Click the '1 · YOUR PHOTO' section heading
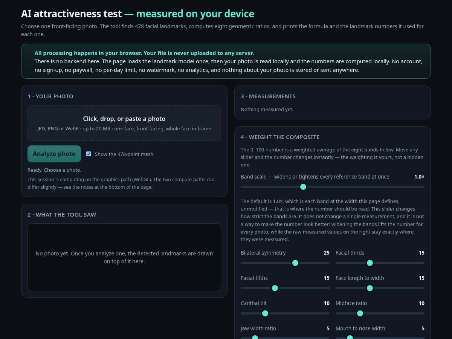The width and height of the screenshot is (452, 339). [50, 96]
